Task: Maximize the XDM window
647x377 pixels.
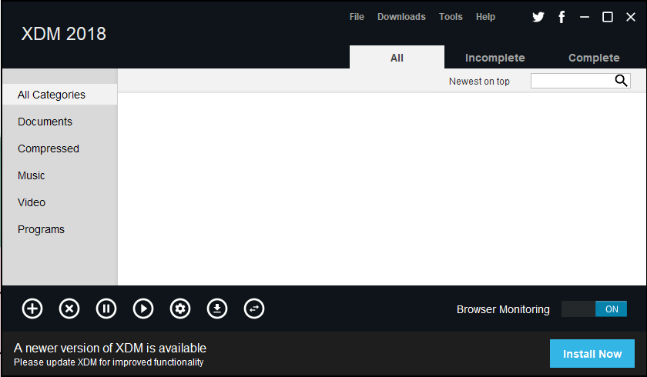Action: tap(608, 17)
